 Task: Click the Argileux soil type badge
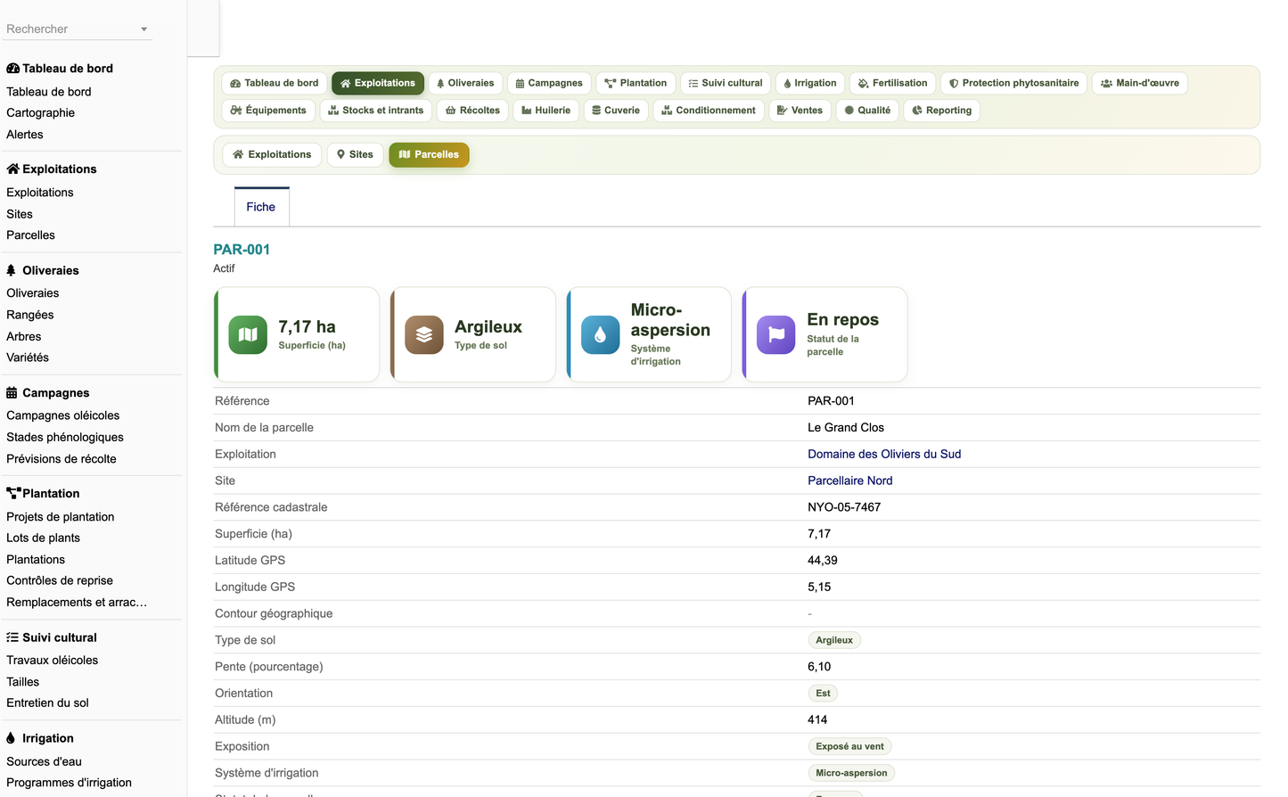pyautogui.click(x=834, y=640)
